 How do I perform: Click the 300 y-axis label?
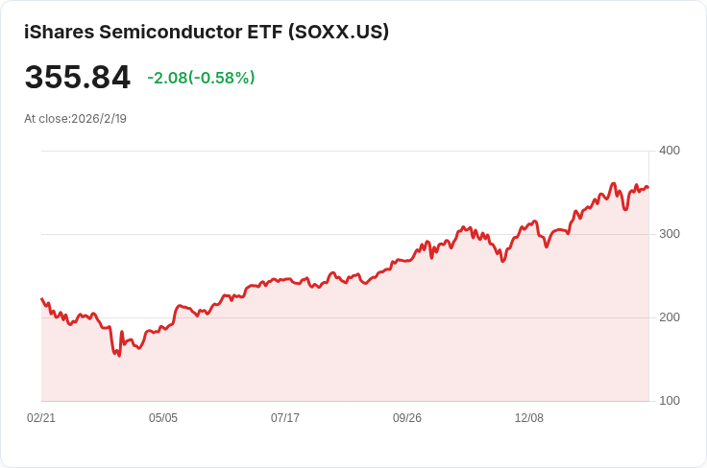pos(670,234)
